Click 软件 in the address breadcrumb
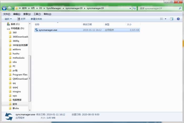 [x=24, y=8]
